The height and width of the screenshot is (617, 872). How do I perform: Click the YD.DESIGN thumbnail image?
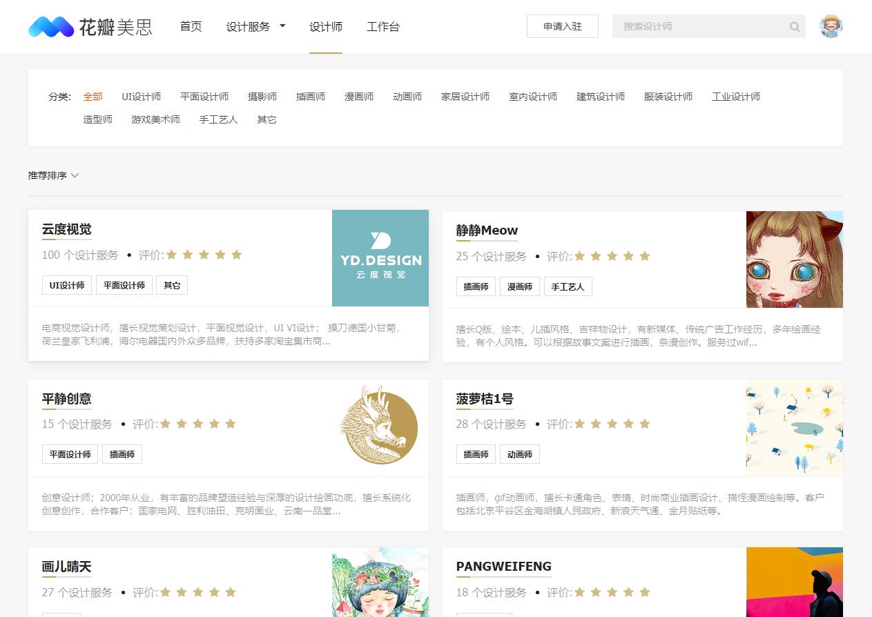(380, 258)
